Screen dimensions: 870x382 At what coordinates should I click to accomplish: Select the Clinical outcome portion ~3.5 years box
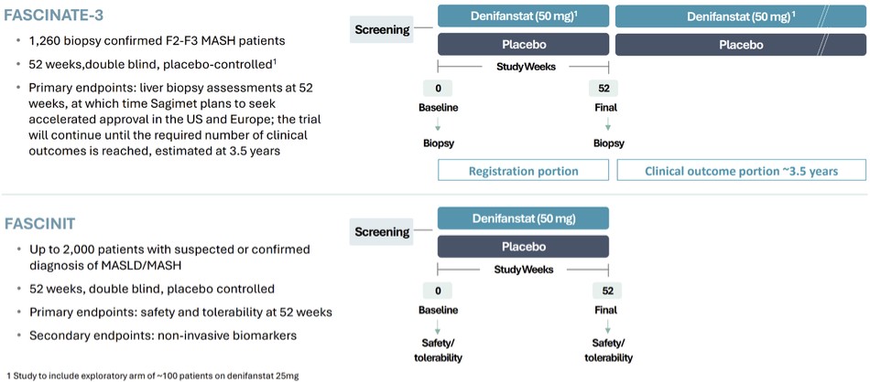tap(741, 171)
